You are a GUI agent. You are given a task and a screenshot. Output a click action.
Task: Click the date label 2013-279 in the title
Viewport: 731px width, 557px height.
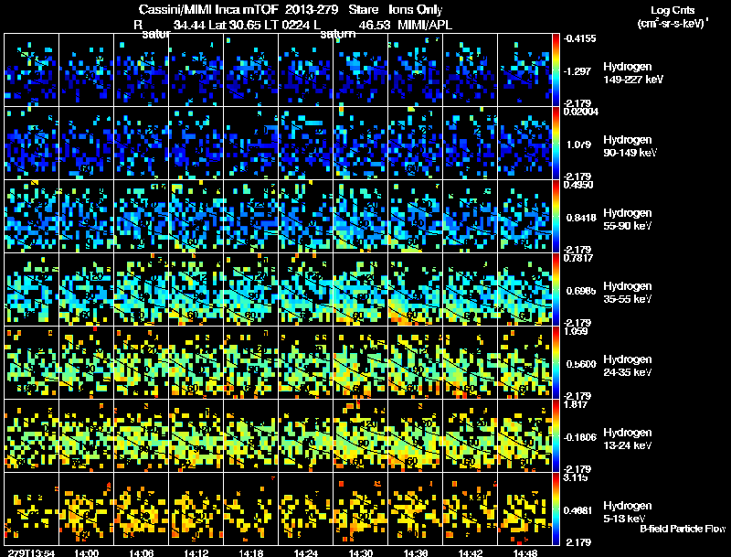pyautogui.click(x=313, y=9)
